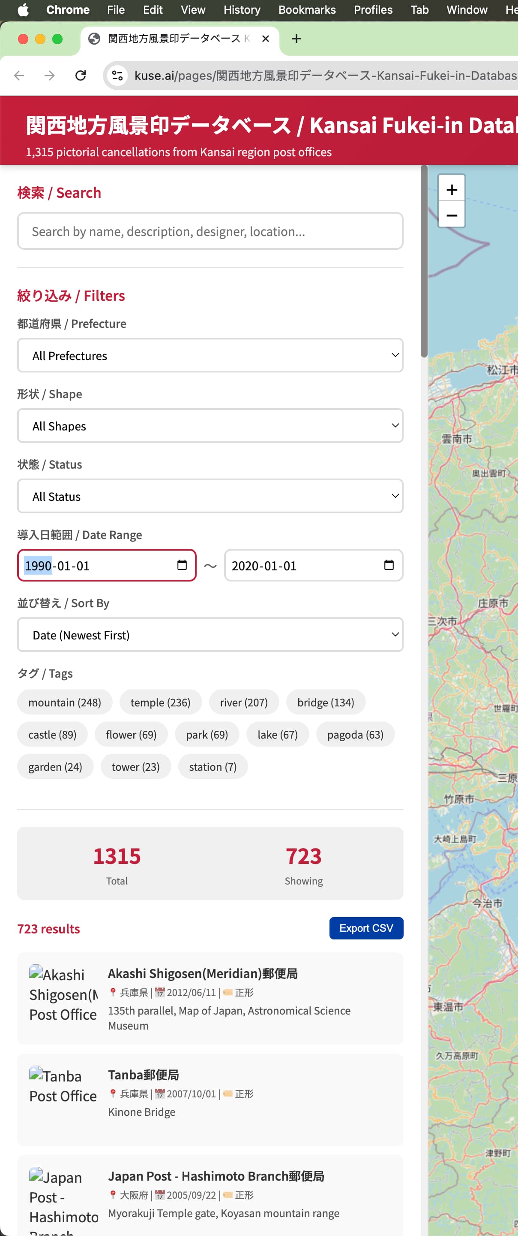Image resolution: width=518 pixels, height=1236 pixels.
Task: Expand the All Prefectures dropdown
Action: pyautogui.click(x=210, y=355)
